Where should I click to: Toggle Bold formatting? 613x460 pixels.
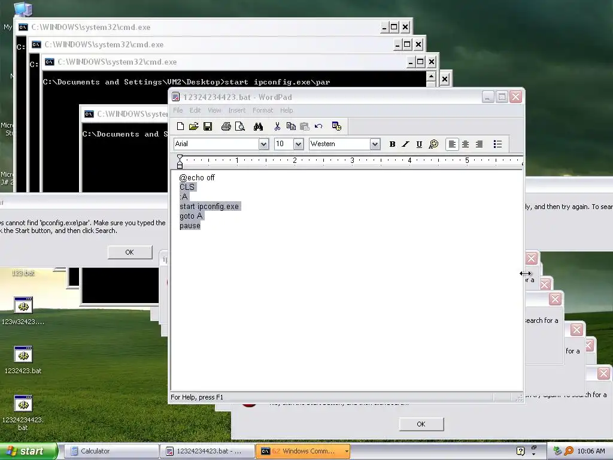tap(392, 144)
